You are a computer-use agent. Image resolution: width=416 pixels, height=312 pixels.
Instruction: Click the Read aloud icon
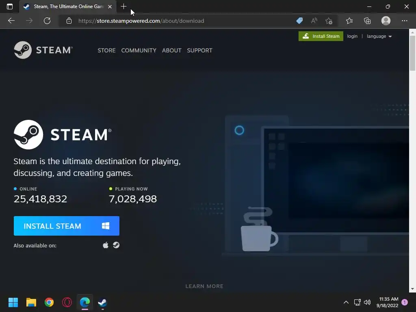coord(314,21)
